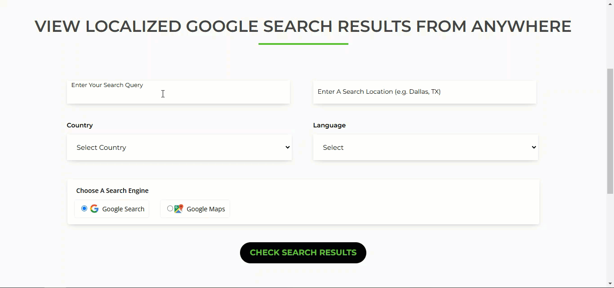Click the "Language" field label
This screenshot has width=614, height=288.
coord(329,126)
